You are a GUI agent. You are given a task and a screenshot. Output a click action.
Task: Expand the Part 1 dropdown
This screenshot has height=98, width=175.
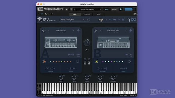click(x=52, y=14)
